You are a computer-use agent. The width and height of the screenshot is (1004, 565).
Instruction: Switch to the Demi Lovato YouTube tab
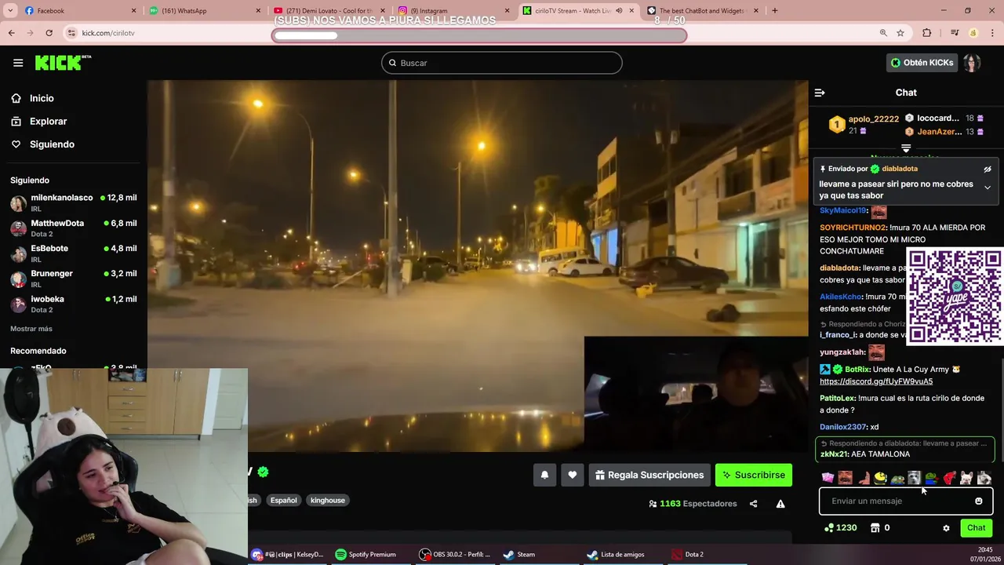point(329,11)
